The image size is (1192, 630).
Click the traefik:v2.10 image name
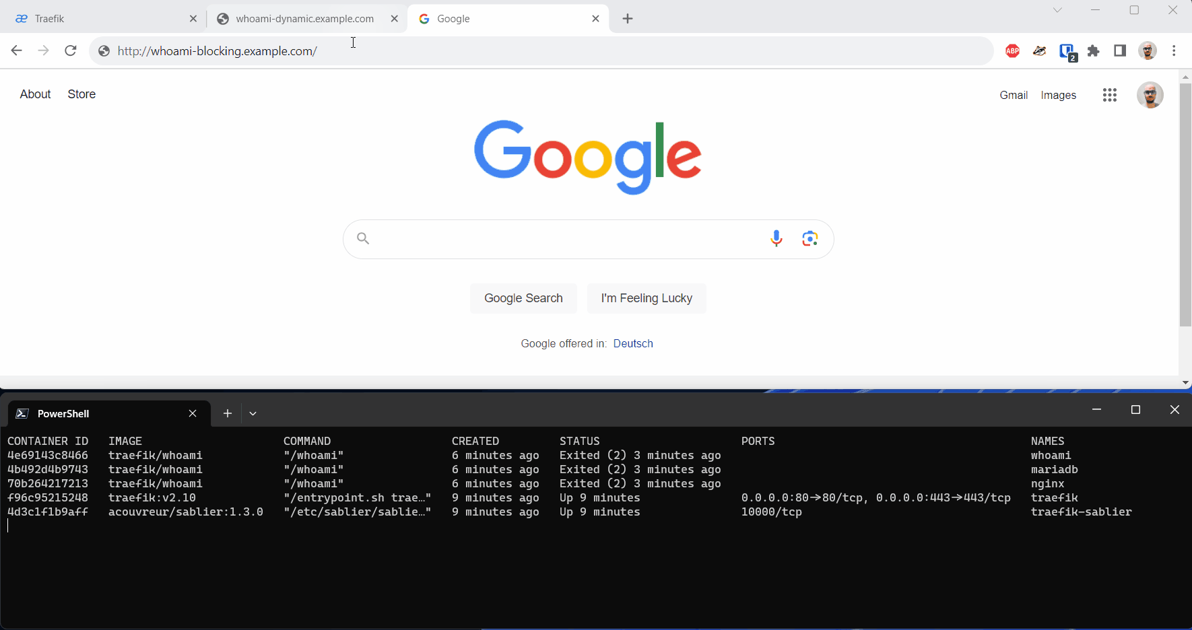pos(152,497)
